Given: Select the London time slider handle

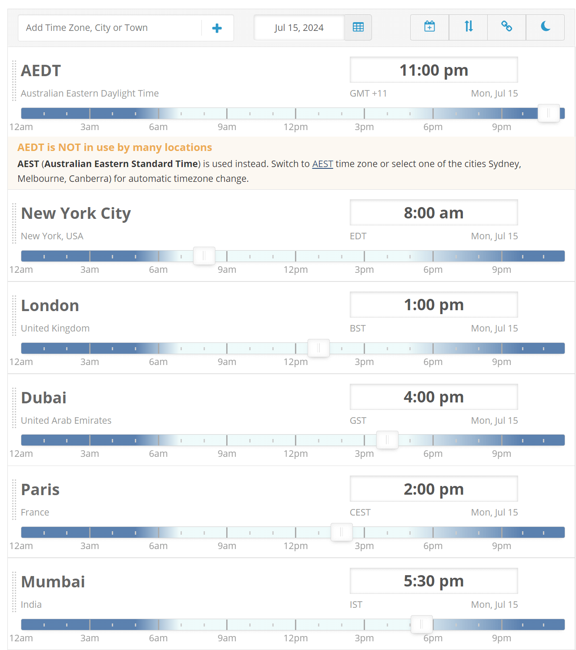Looking at the screenshot, I should 318,348.
